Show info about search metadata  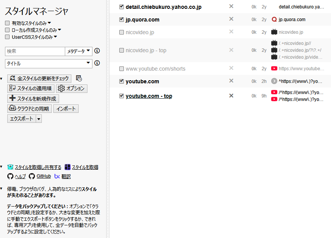click(x=97, y=51)
